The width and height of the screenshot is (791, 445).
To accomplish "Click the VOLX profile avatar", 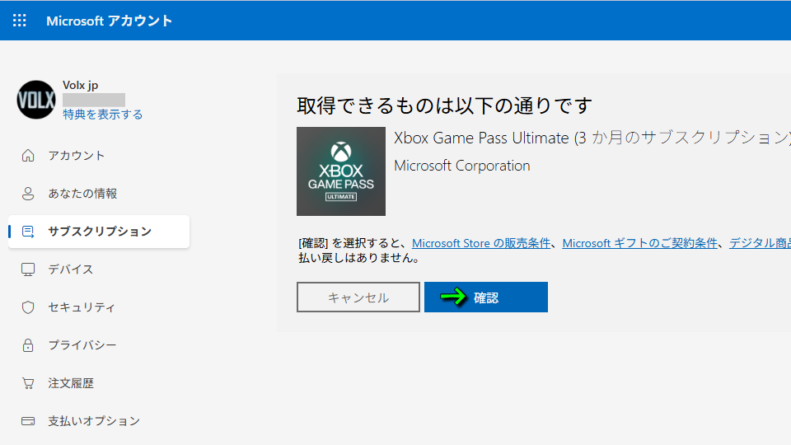I will pyautogui.click(x=35, y=100).
